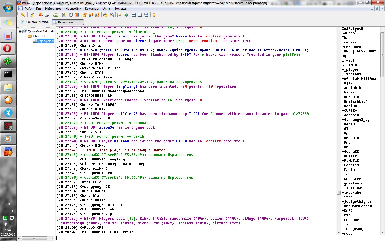
Task: Open Opera from the Windows taskbar
Action: [8, 48]
